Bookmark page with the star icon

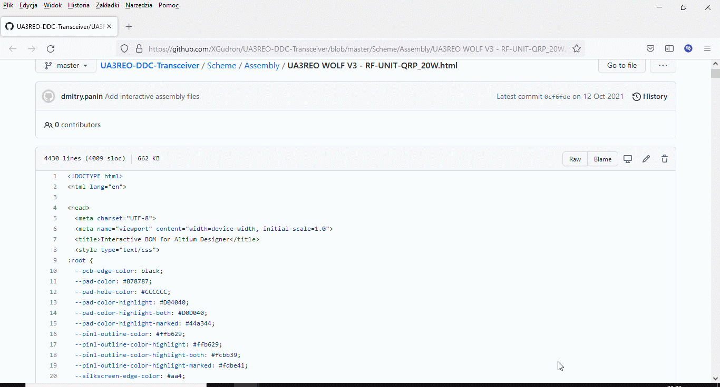pyautogui.click(x=577, y=49)
